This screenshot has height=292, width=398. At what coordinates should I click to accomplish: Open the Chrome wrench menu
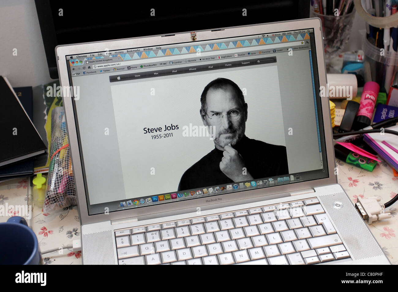point(307,42)
